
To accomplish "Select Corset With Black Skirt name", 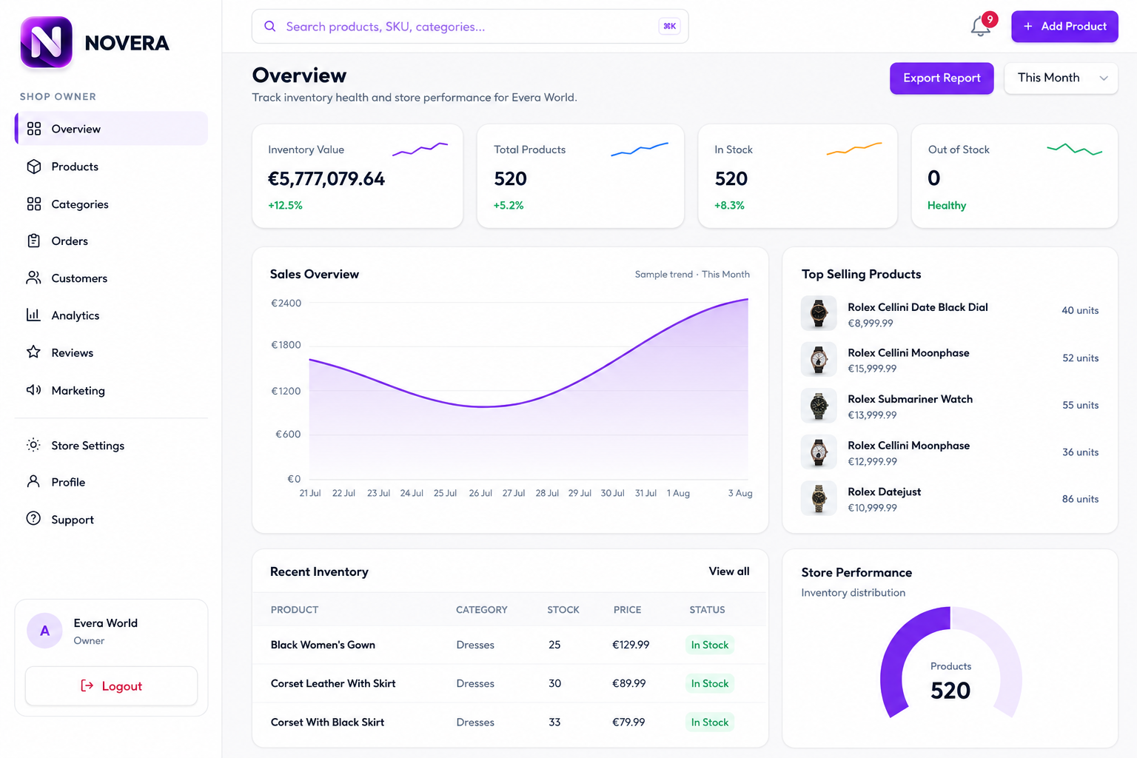I will point(327,722).
